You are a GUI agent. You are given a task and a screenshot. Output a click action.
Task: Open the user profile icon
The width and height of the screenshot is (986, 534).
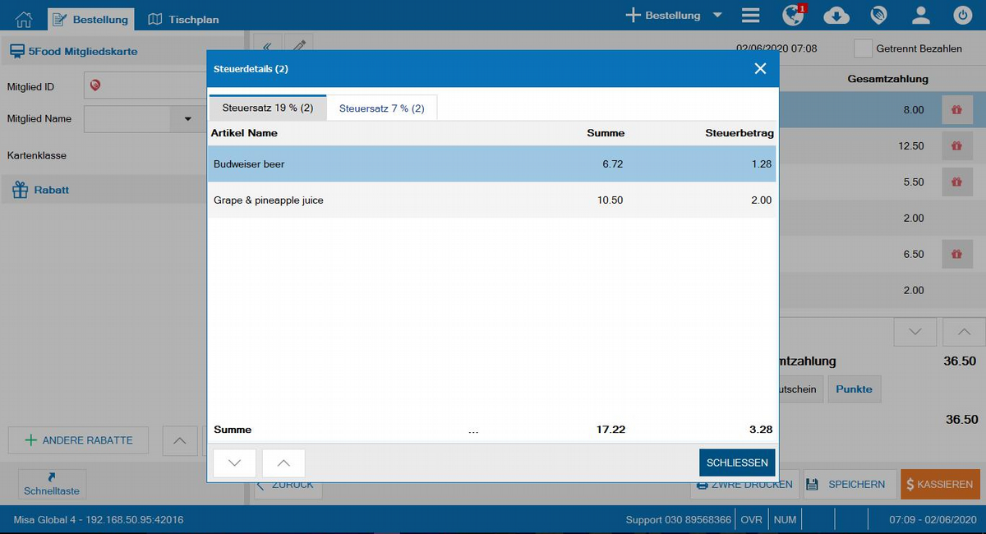(921, 16)
